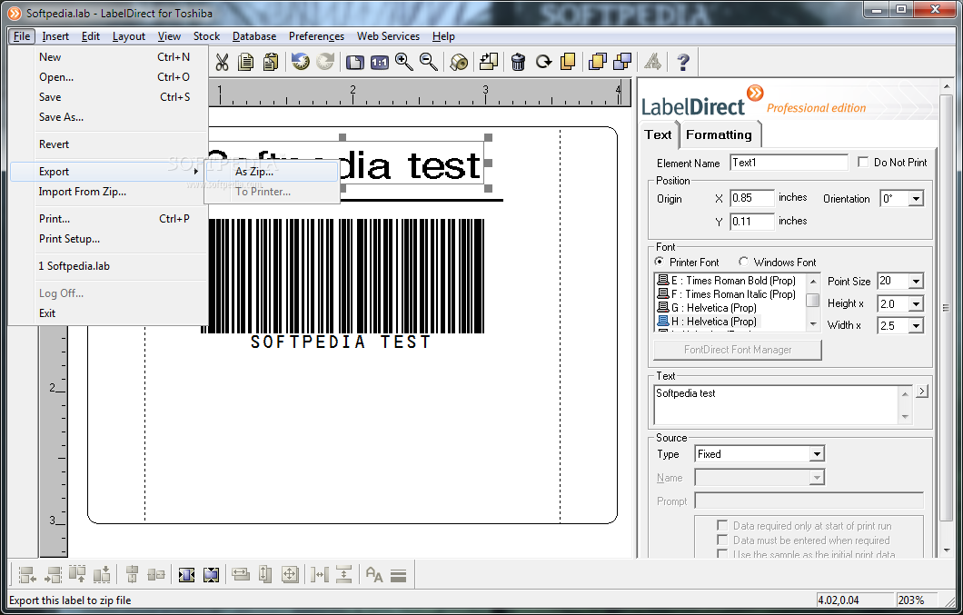Click the Undo toolbar icon
The height and width of the screenshot is (615, 963).
pyautogui.click(x=301, y=62)
